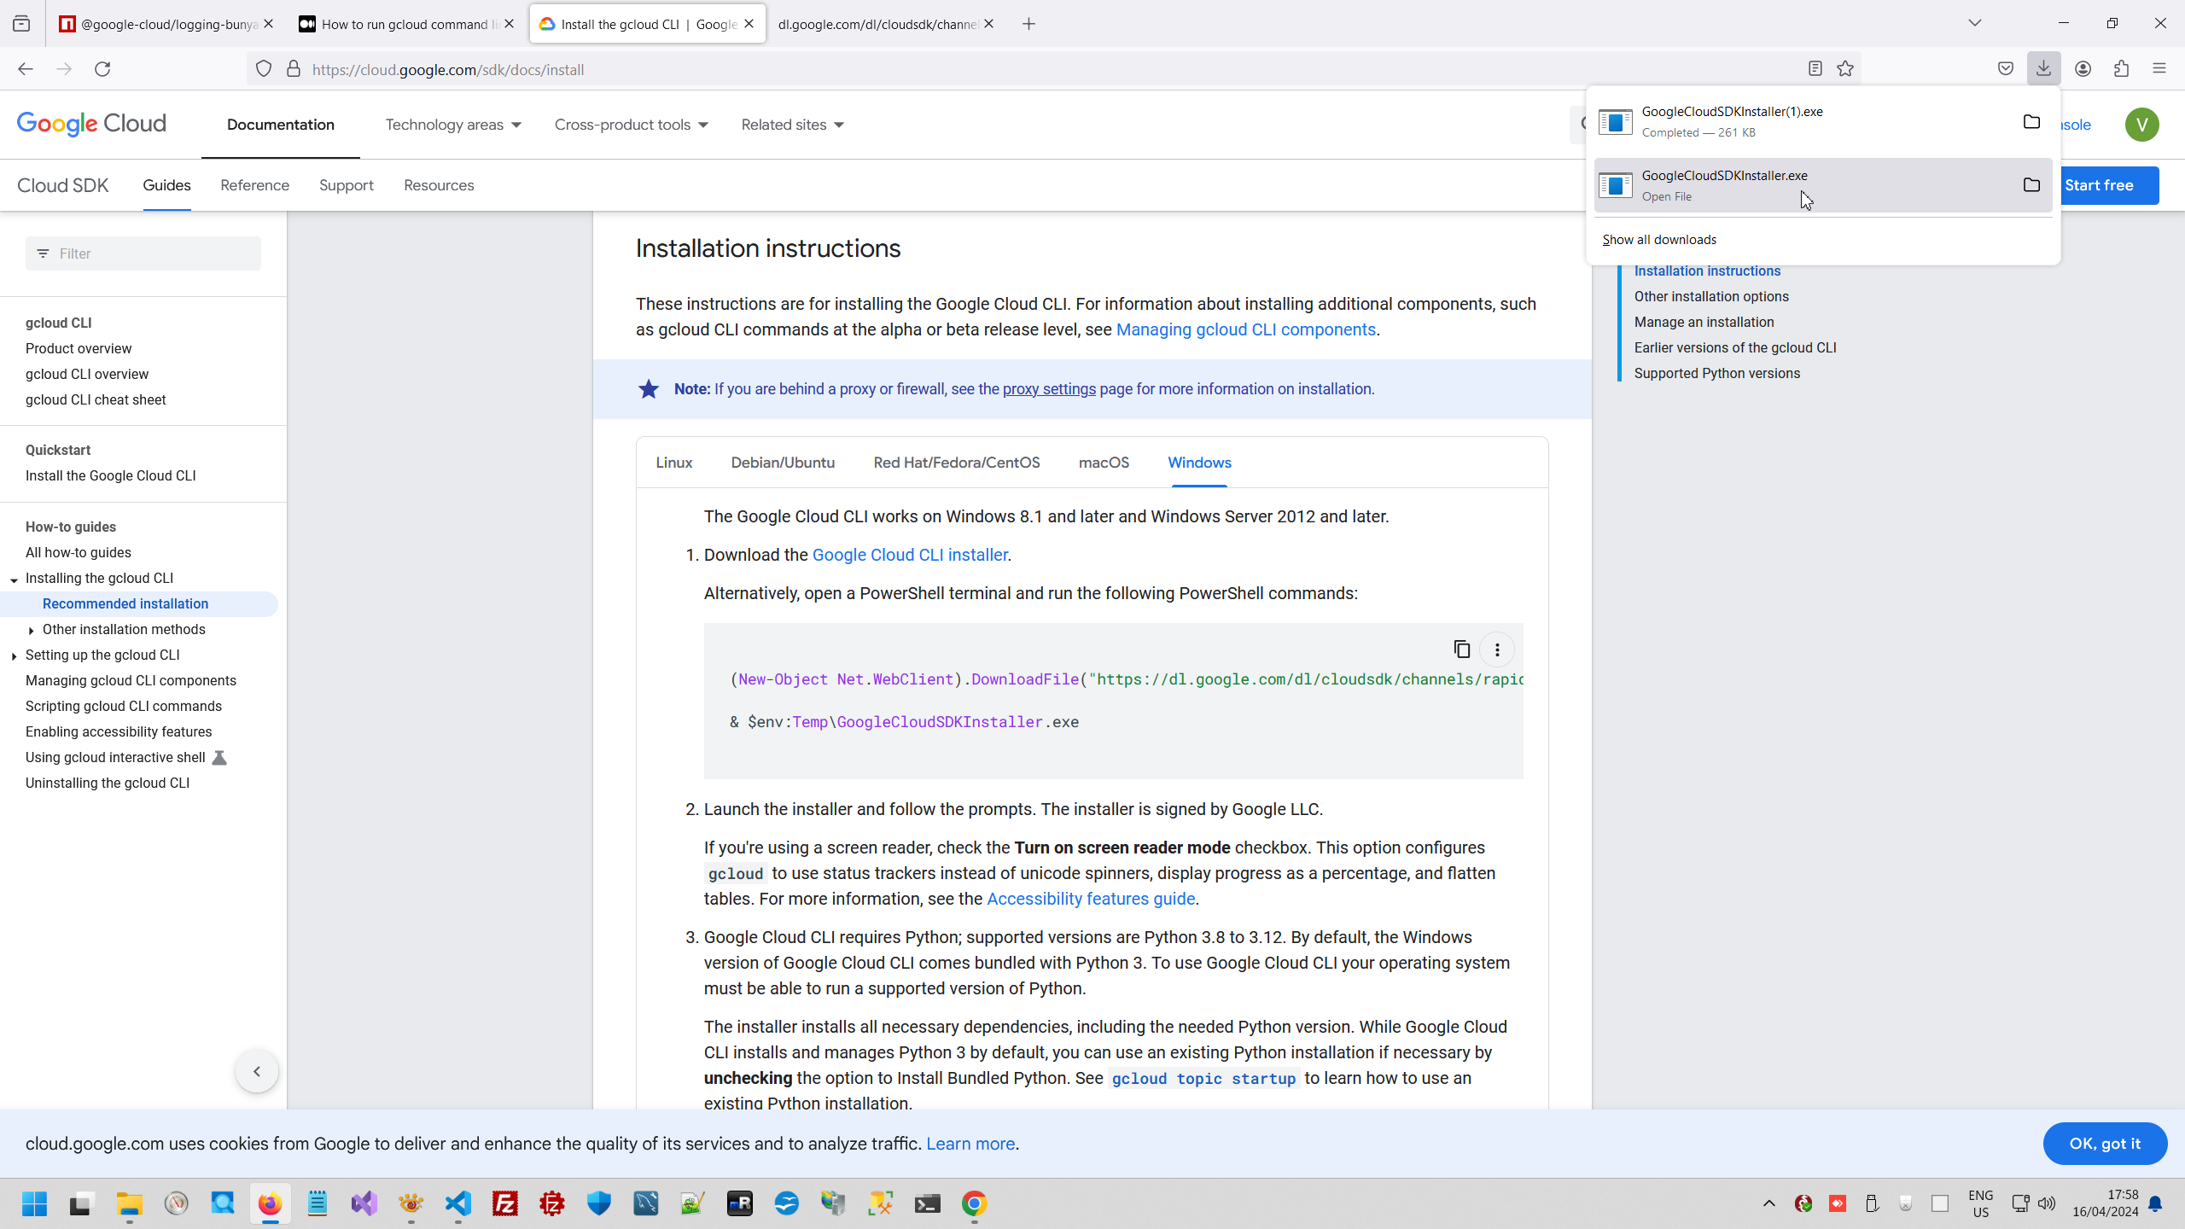
Task: Open Google Cloud CLI installer link
Action: (x=910, y=555)
